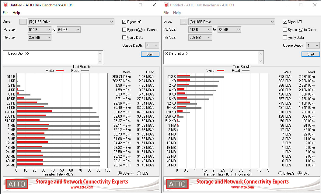Minimize the left ATTO Disk Benchmark window

point(127,5)
